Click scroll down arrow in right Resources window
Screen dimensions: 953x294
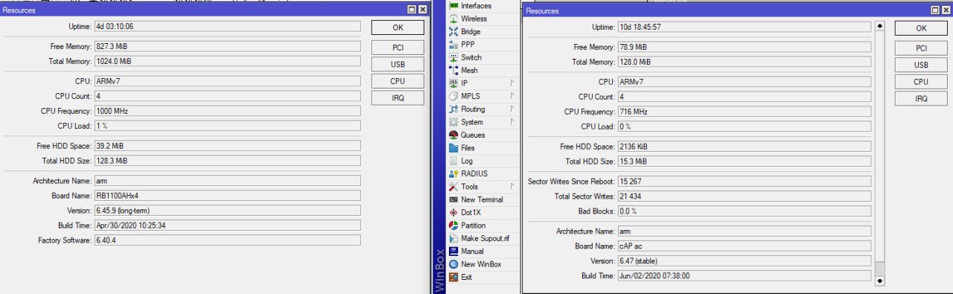880,281
